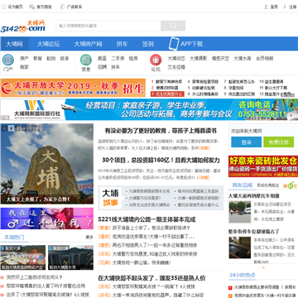Open the 招聘 info link

tap(103, 67)
